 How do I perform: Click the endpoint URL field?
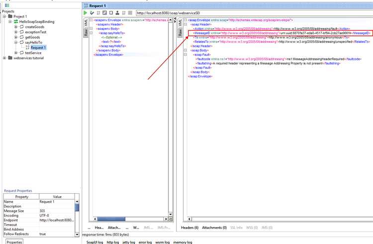point(254,13)
